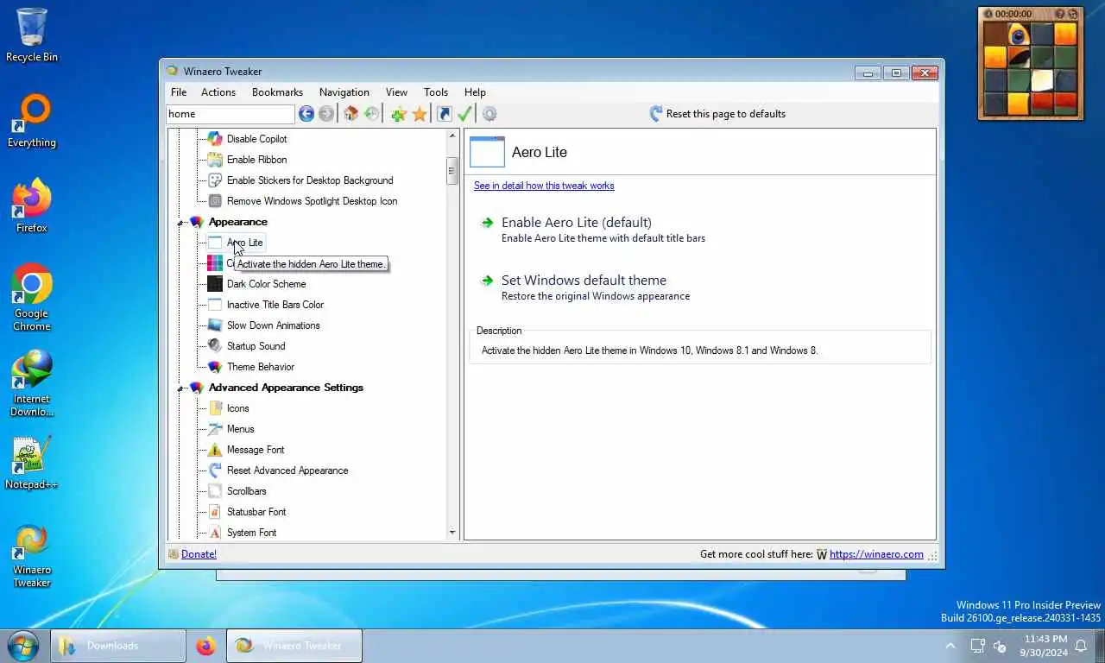Click Reset this page to defaults

717,114
